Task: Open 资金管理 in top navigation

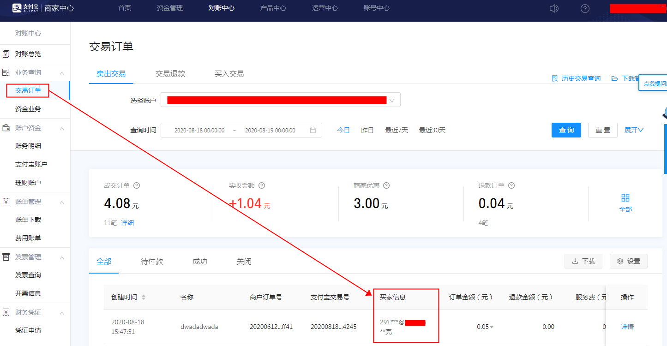Action: [x=170, y=8]
